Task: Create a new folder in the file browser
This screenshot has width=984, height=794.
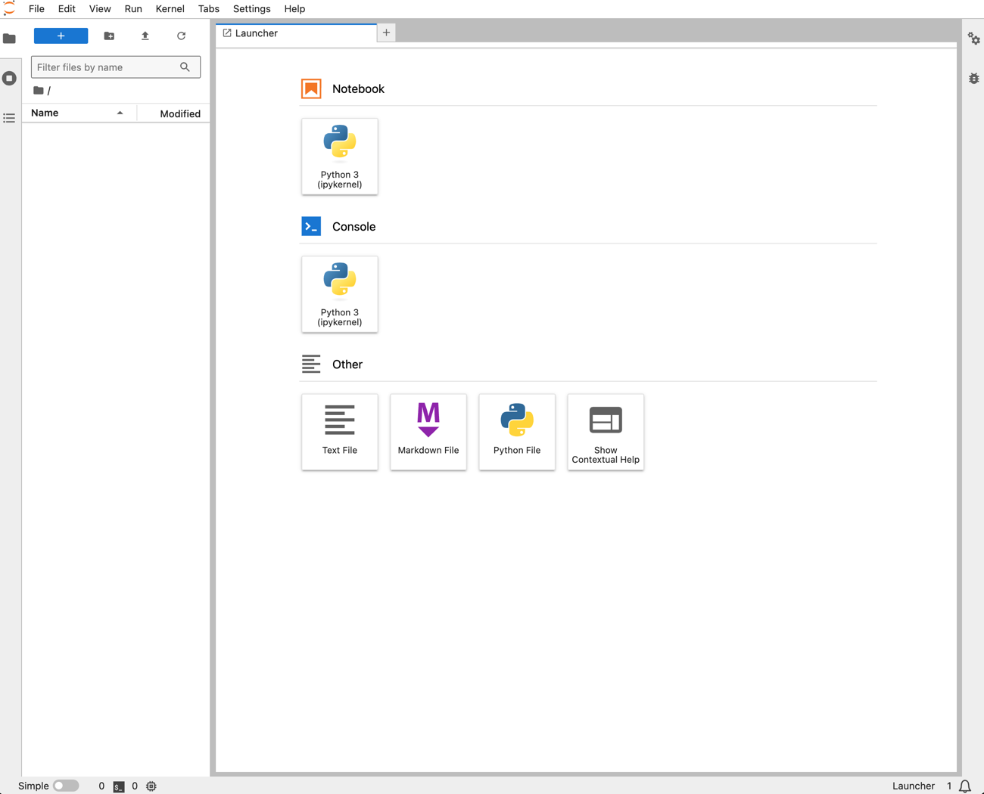Action: click(108, 36)
